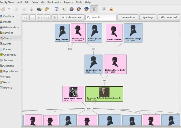The height and width of the screenshot is (128, 181).
Task: Open the Reports menu
Action: coord(68,2)
